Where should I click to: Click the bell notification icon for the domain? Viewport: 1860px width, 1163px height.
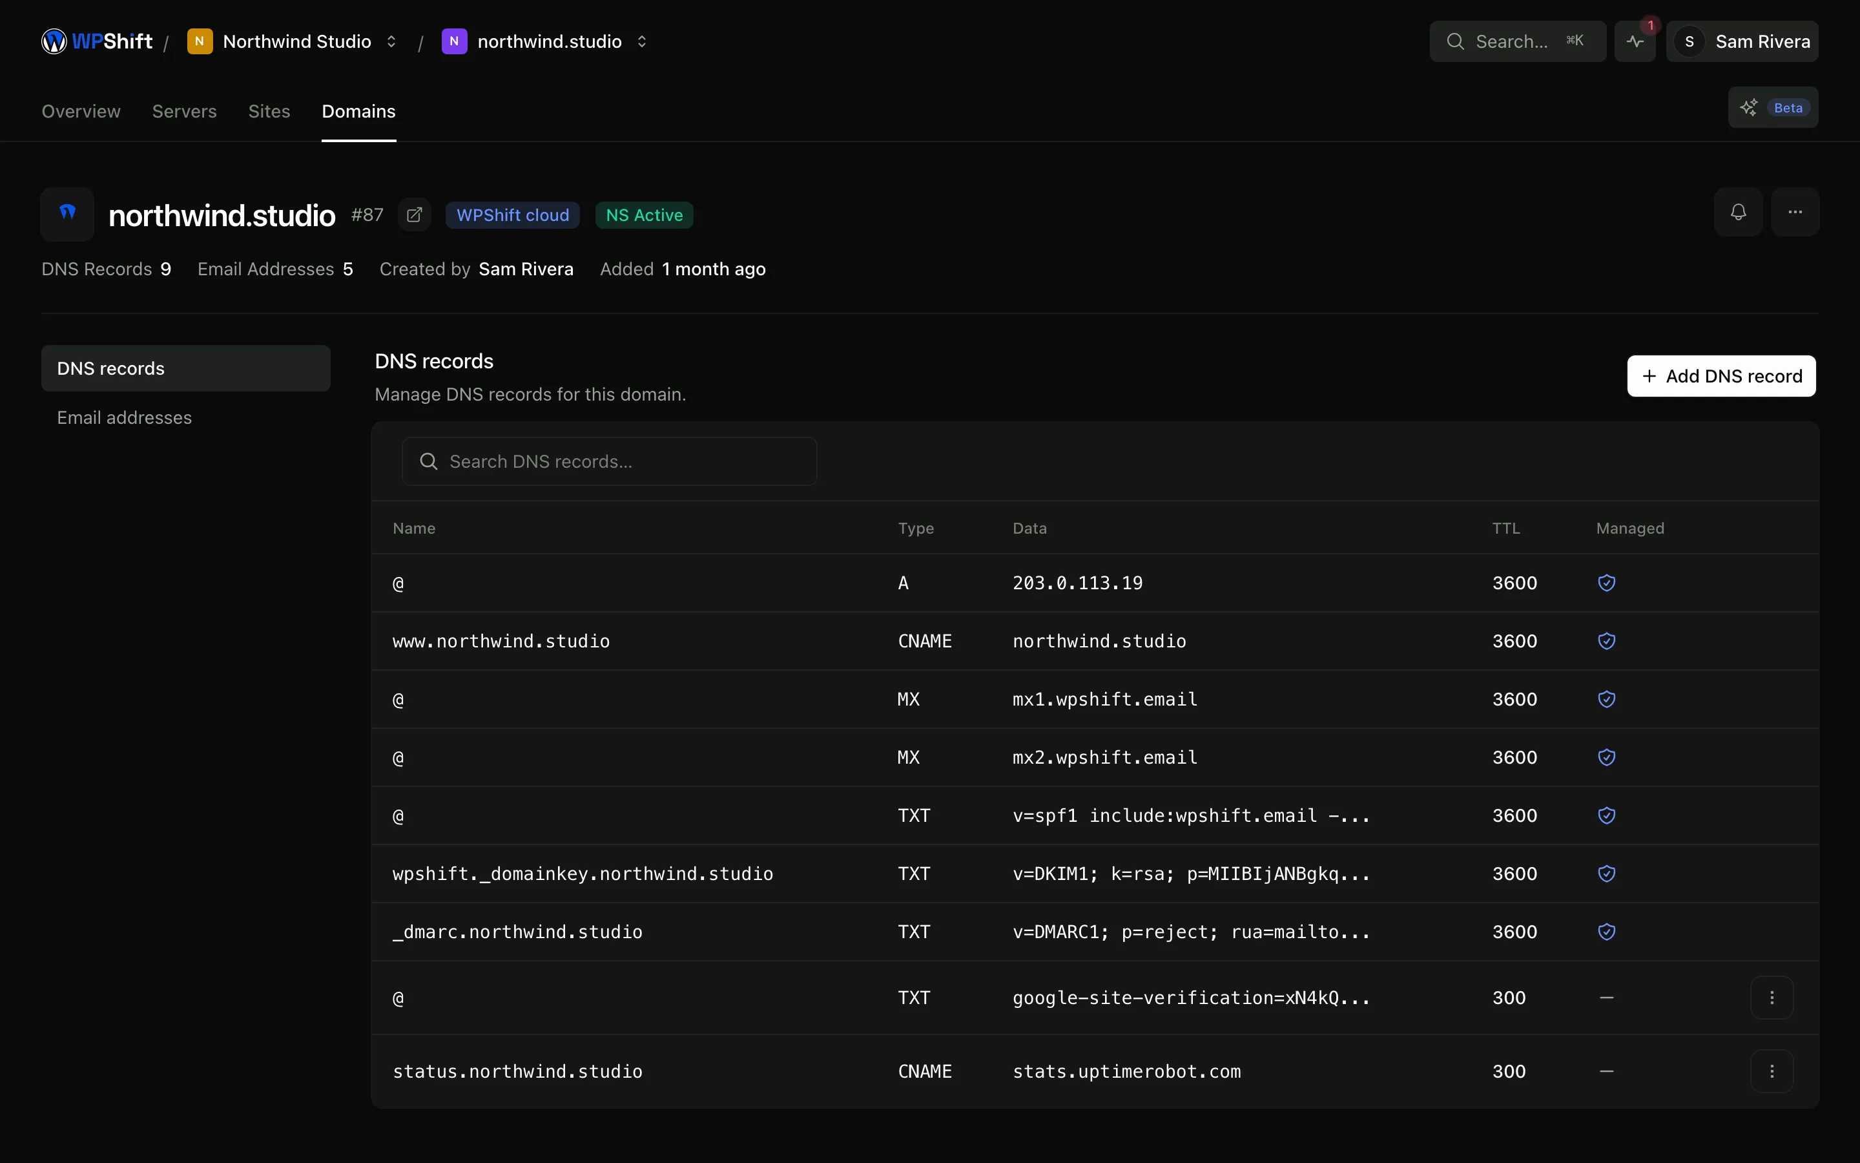point(1738,213)
